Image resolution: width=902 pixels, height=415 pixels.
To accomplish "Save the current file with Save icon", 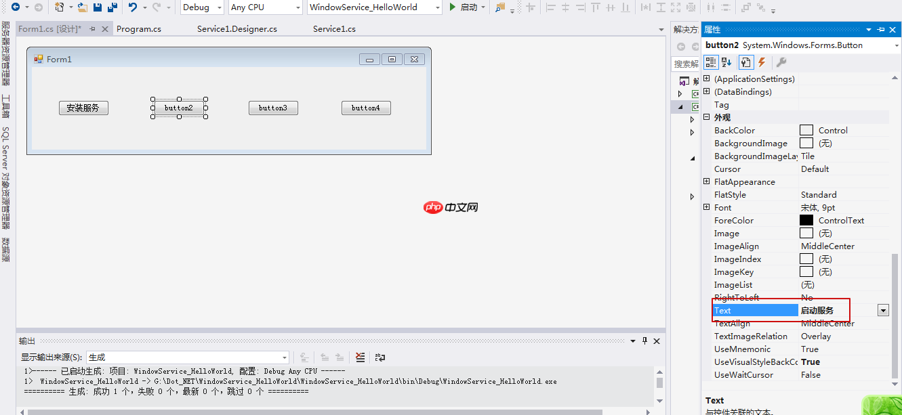I will (98, 7).
